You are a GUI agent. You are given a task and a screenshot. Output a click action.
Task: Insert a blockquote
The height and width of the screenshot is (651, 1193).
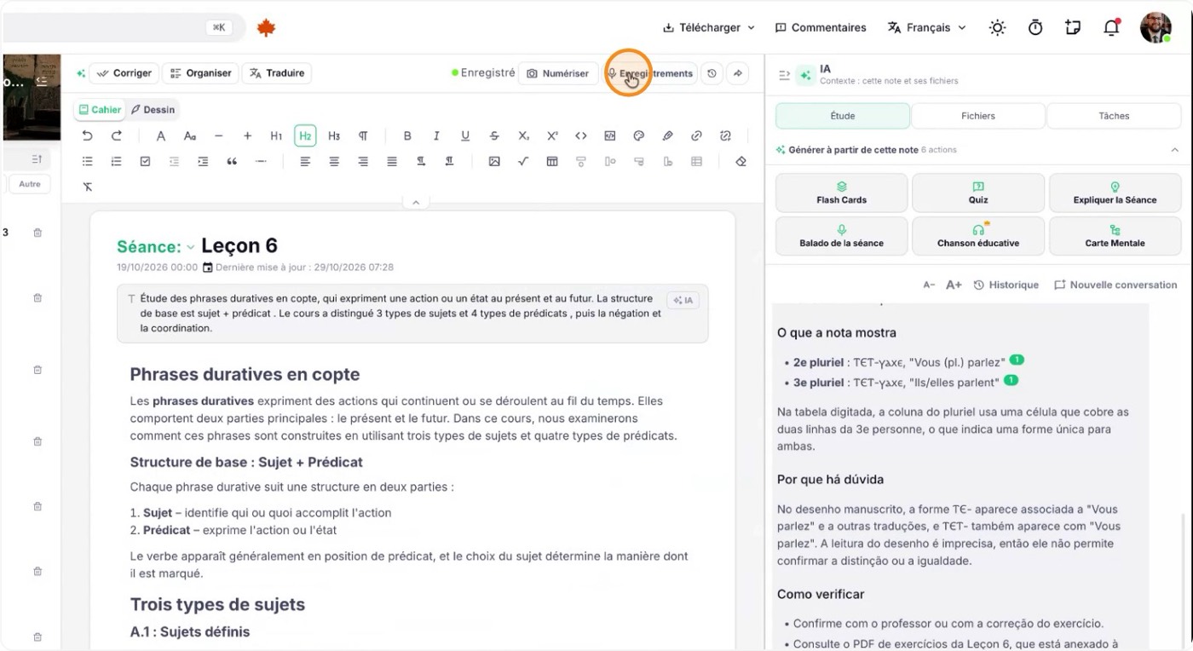(232, 161)
